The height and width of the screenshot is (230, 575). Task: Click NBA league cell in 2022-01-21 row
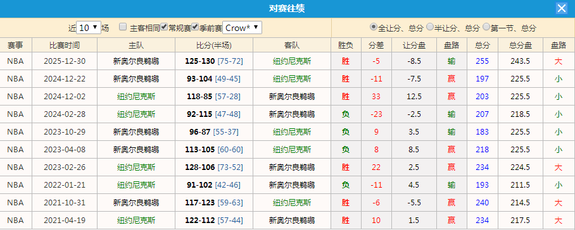click(15, 185)
